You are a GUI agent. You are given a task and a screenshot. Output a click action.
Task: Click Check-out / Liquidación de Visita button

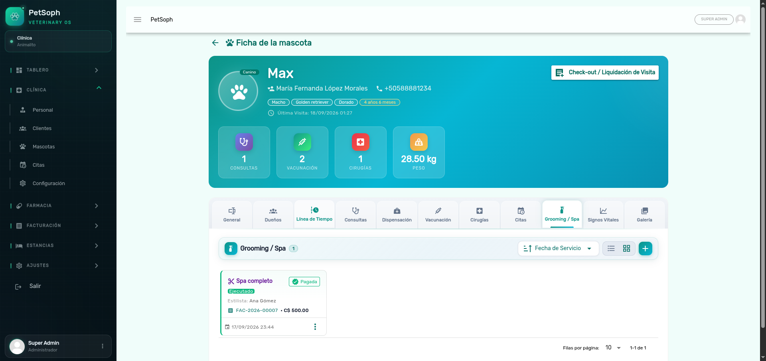[605, 73]
